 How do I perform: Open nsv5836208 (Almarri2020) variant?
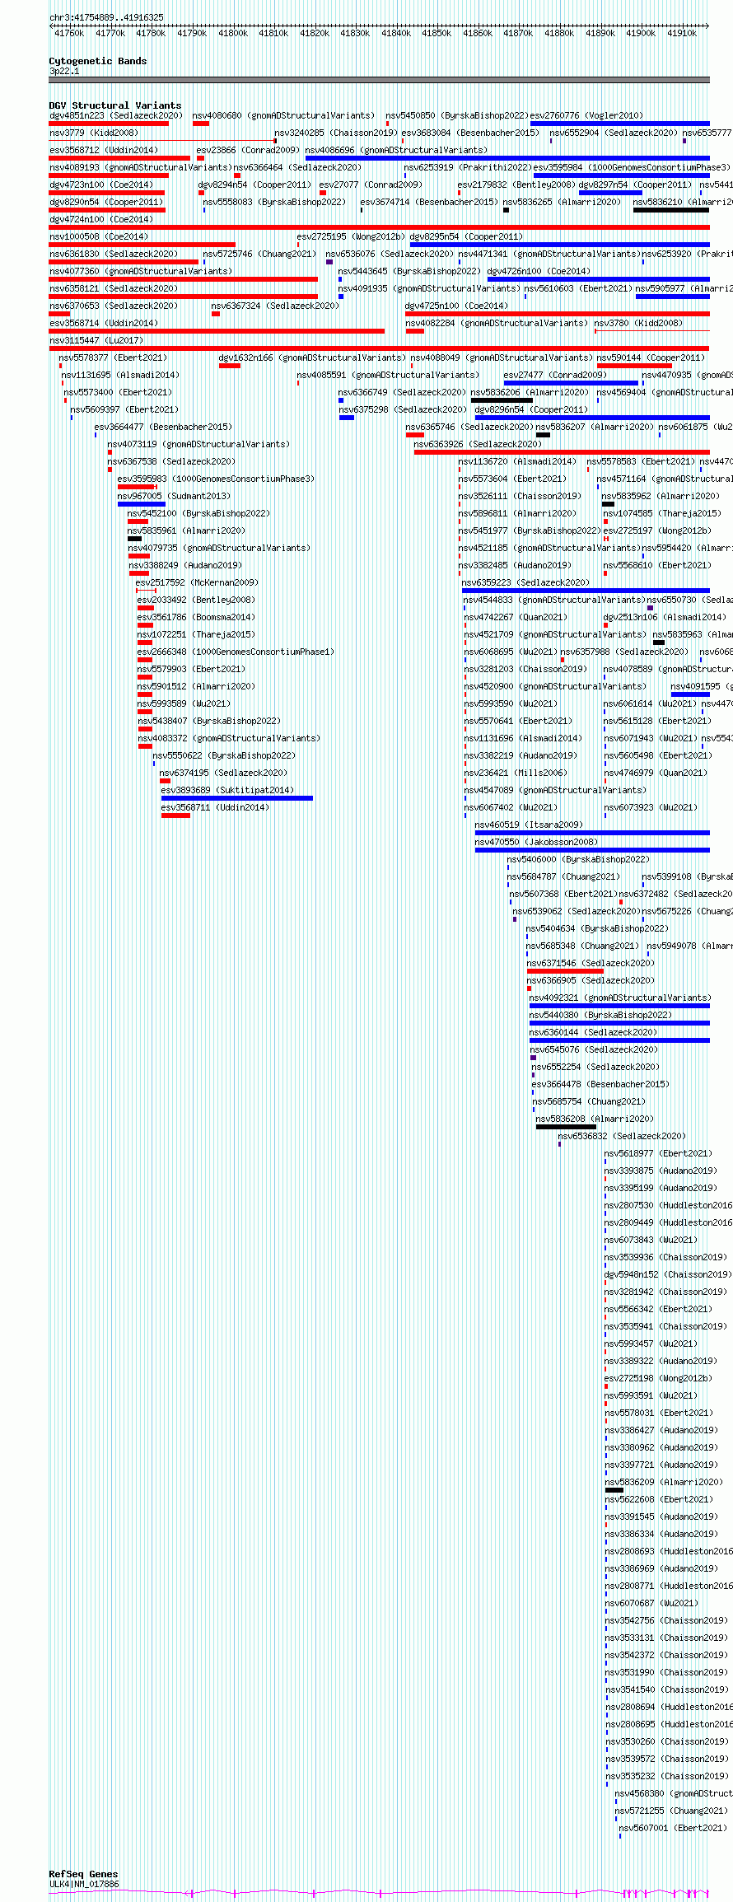tap(595, 1119)
